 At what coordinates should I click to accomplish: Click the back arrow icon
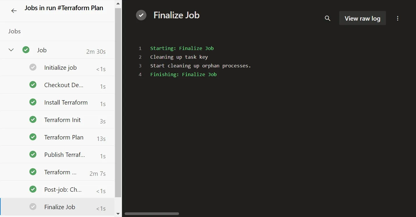[x=14, y=11]
